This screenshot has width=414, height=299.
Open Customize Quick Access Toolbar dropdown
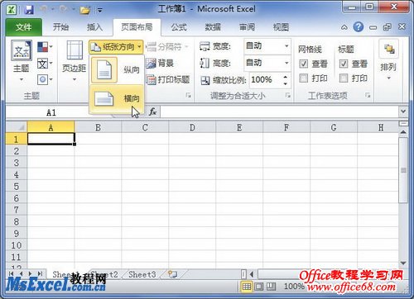point(100,11)
